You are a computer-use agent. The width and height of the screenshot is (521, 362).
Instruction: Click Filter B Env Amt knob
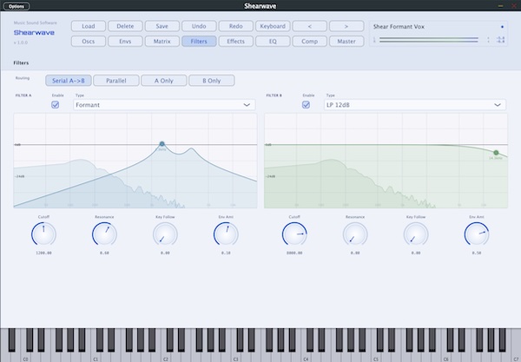coord(477,234)
